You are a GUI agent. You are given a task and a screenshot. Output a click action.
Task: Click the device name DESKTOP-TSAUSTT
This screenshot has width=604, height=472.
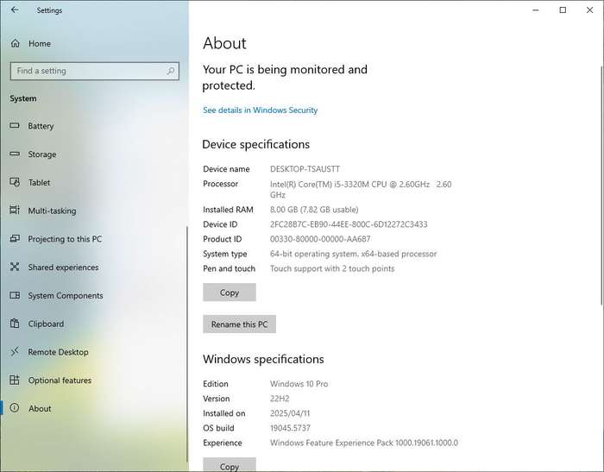[305, 169]
